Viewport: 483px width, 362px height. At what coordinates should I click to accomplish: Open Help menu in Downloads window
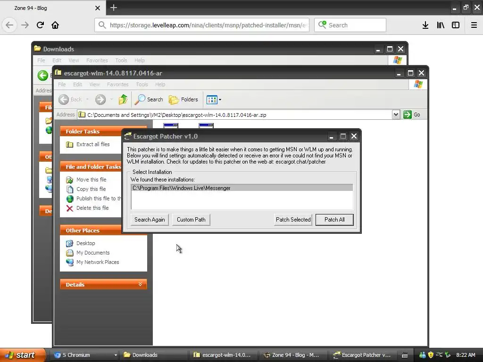[139, 60]
